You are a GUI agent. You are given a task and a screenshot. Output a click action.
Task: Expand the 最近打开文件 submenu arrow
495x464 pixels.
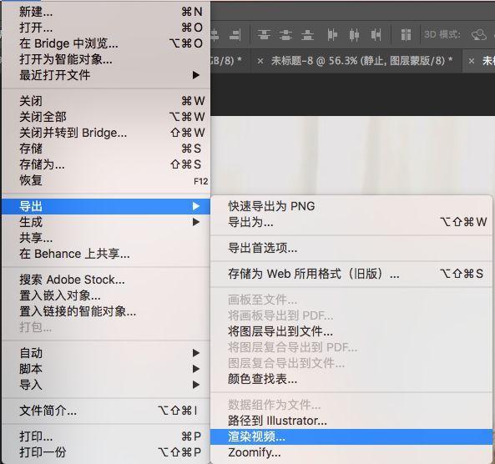(x=196, y=75)
